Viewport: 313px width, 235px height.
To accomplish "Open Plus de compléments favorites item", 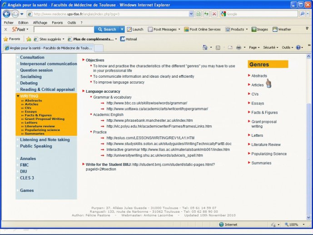I will 92,39.
